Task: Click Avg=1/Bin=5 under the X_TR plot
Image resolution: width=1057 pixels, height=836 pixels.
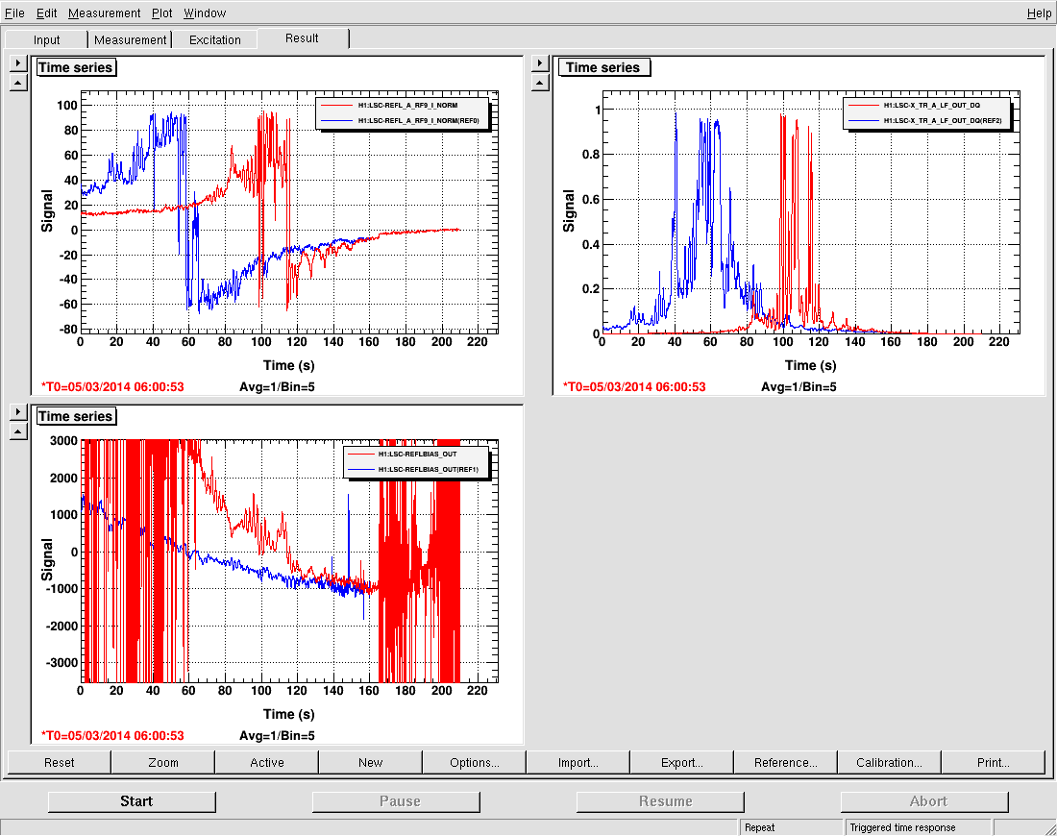Action: pos(799,387)
